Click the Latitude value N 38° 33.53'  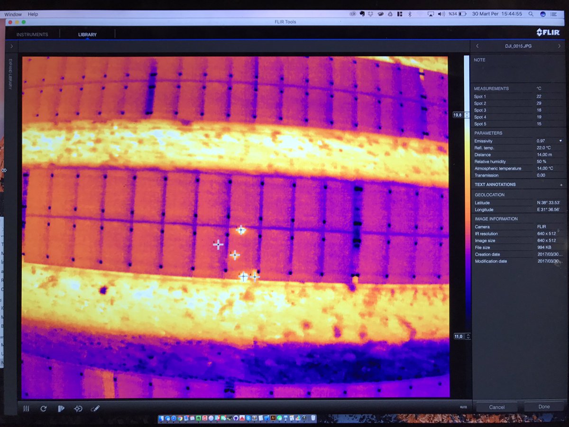(548, 203)
